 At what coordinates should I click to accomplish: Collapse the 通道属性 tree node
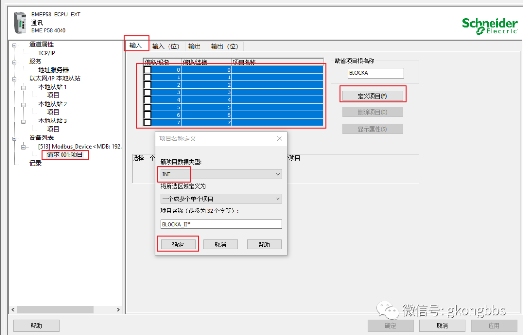click(x=15, y=45)
